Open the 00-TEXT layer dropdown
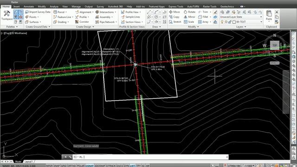The image size is (297, 167). (261, 22)
